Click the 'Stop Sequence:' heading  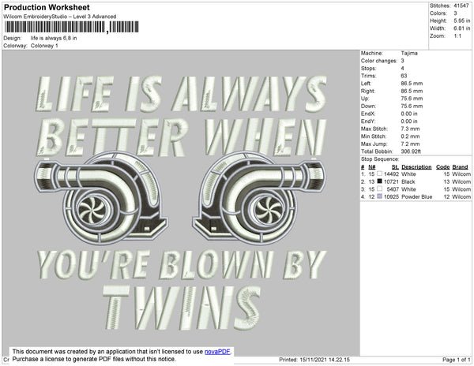tap(380, 159)
